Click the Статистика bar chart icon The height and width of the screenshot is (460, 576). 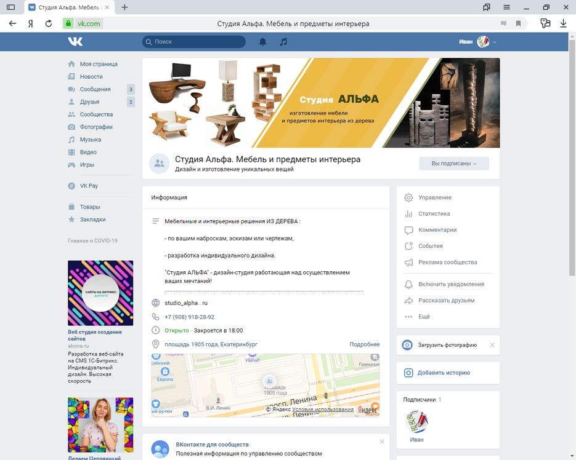point(408,213)
